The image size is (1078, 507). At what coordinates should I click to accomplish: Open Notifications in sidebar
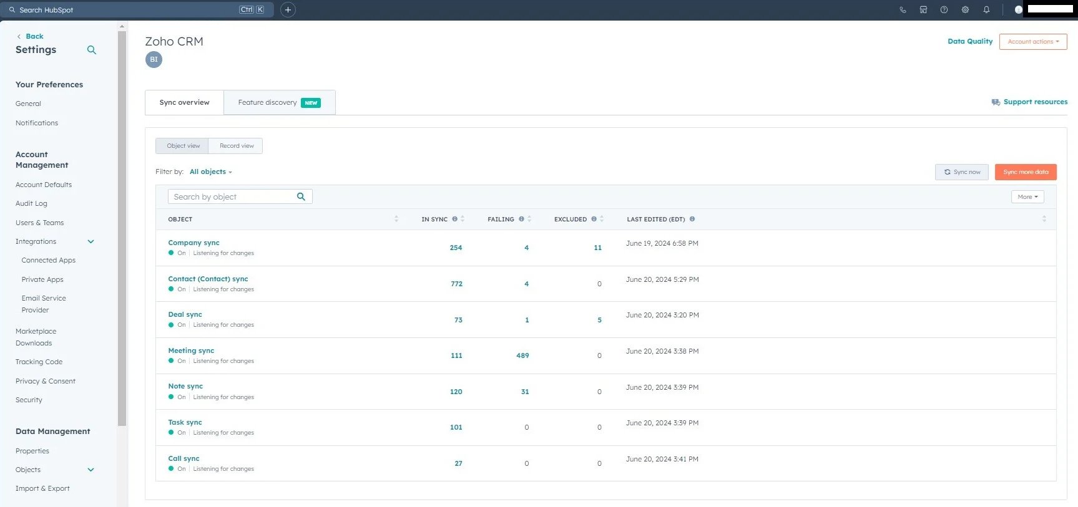click(37, 123)
